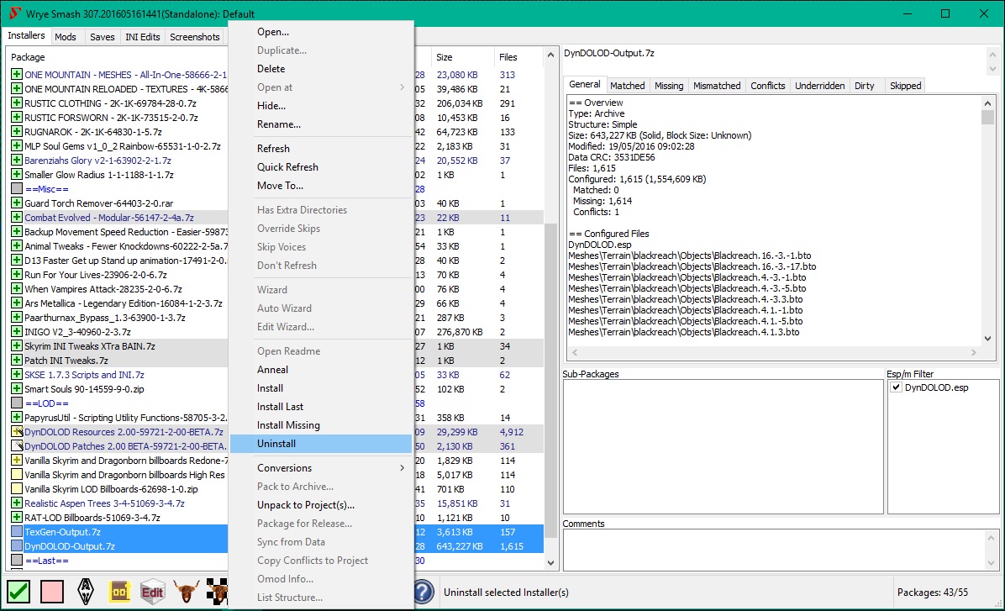Toggle box beside TexGen-Output.7z

tap(17, 532)
